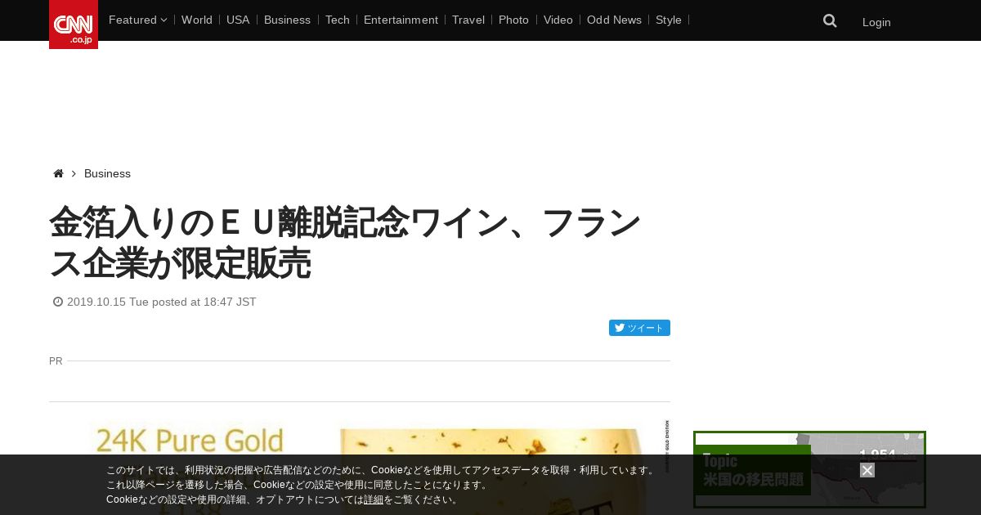Click the 24K Pure Gold wine image

tap(360, 466)
